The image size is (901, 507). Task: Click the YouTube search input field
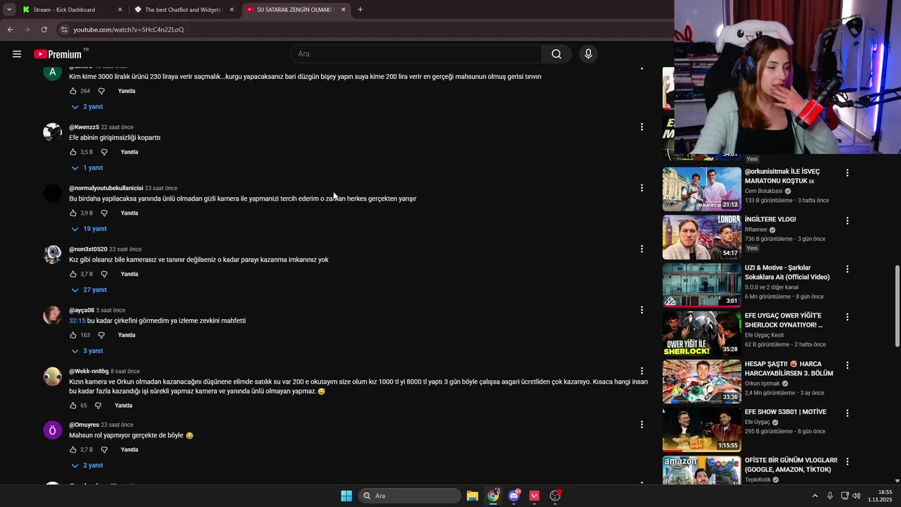[x=416, y=54]
